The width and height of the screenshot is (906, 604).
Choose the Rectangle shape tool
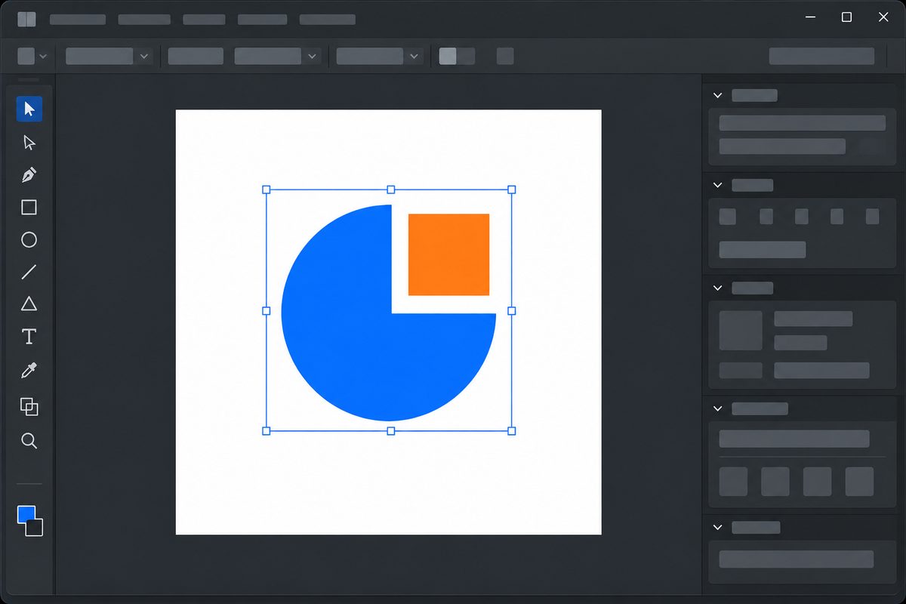pos(29,208)
